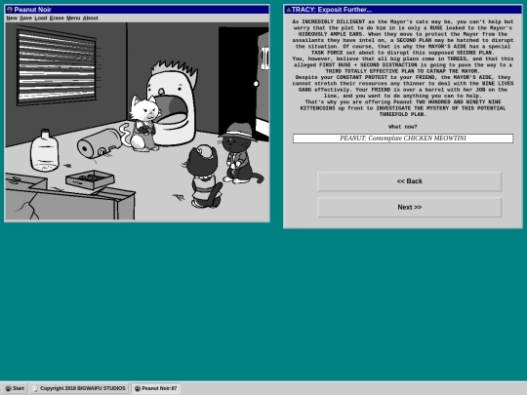Open the New menu in Peanut Noir
The width and height of the screenshot is (527, 395).
(12, 19)
